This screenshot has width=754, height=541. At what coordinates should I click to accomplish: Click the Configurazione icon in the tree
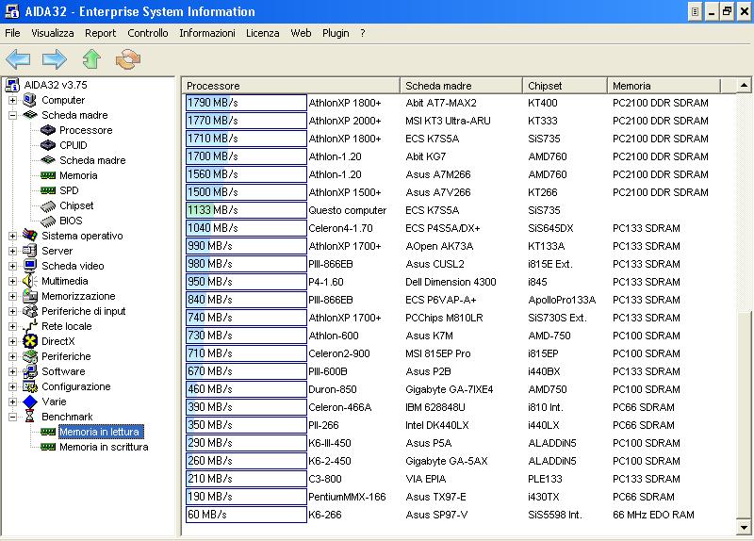click(x=30, y=386)
